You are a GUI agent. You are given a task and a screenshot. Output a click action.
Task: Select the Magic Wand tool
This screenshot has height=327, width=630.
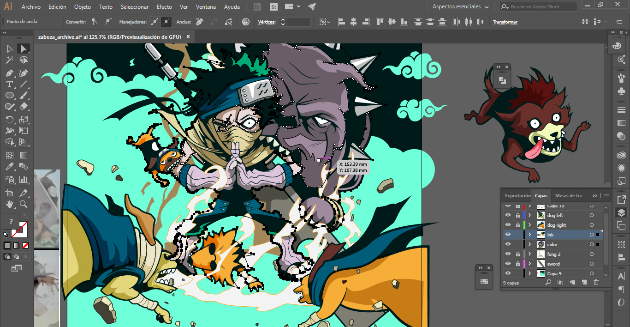pos(9,60)
